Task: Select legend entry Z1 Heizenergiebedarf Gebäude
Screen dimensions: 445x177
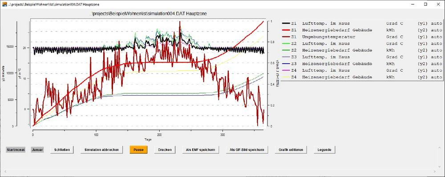Action: (362, 30)
